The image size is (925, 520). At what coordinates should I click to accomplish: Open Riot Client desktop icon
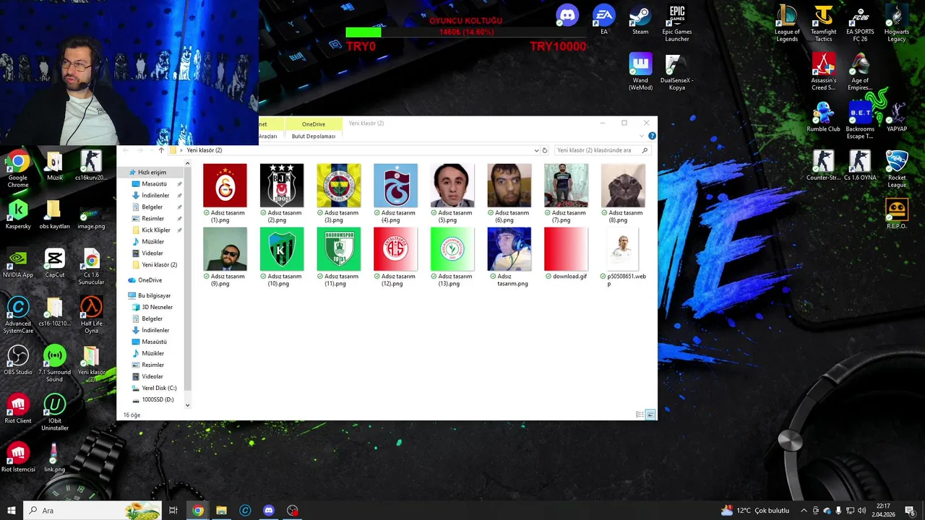18,408
